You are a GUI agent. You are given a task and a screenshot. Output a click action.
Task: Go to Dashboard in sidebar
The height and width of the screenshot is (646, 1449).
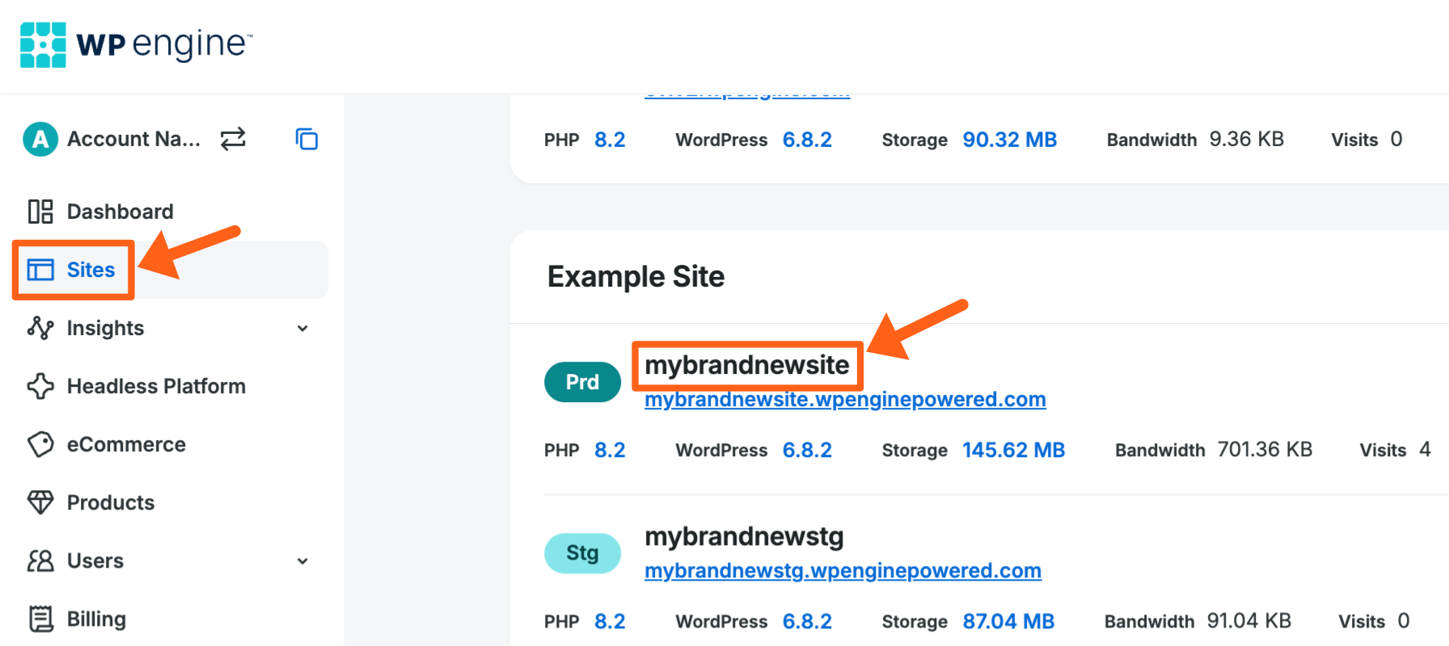[120, 212]
